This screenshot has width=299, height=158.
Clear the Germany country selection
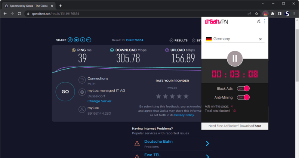click(x=260, y=39)
